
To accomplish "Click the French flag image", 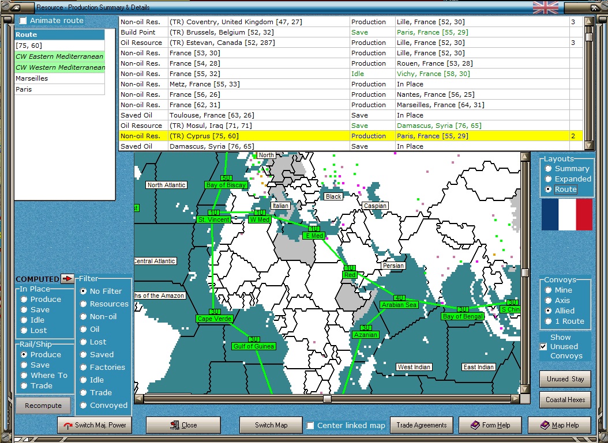I will pos(566,215).
